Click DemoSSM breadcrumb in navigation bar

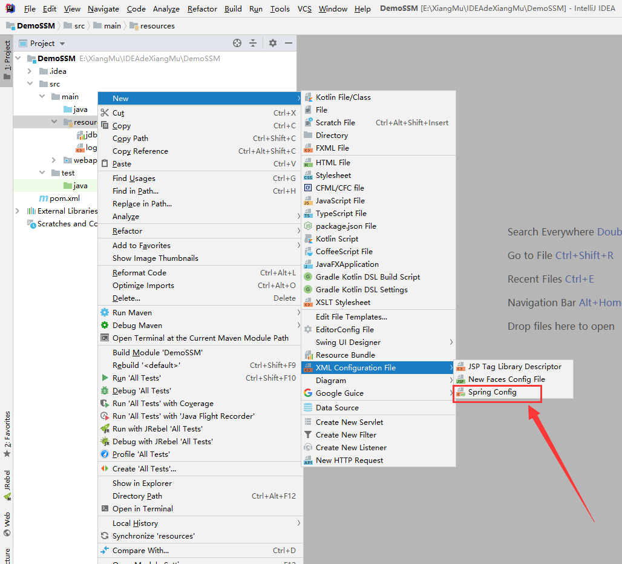click(30, 26)
